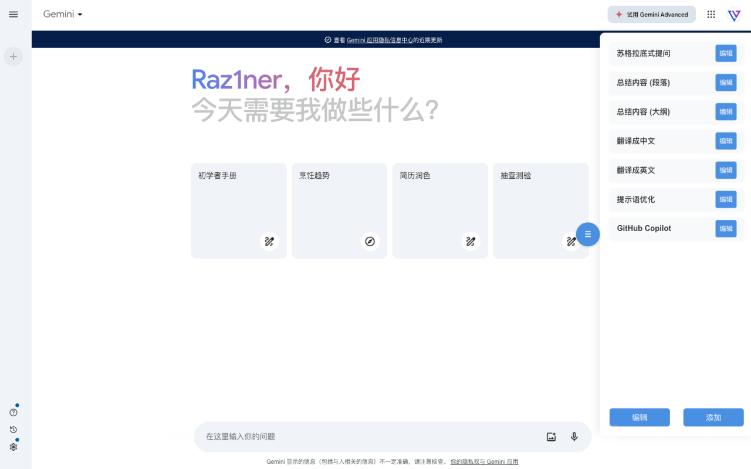This screenshot has height=469, width=751.
Task: Click 添加 to add a new prompt
Action: tap(713, 417)
